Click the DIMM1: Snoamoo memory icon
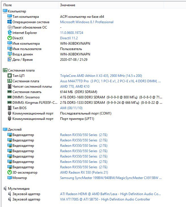This screenshot has width=186, height=207. pyautogui.click(x=10, y=97)
